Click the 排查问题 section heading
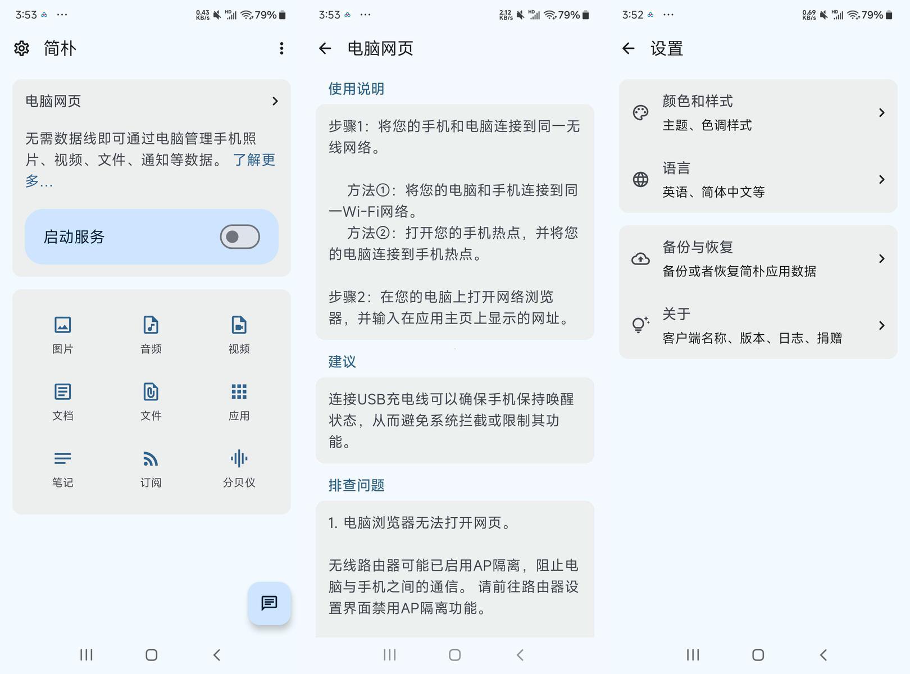The height and width of the screenshot is (674, 910). (356, 485)
